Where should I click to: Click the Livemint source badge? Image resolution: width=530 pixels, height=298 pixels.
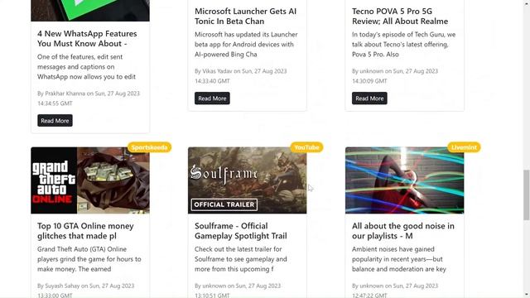(x=464, y=147)
